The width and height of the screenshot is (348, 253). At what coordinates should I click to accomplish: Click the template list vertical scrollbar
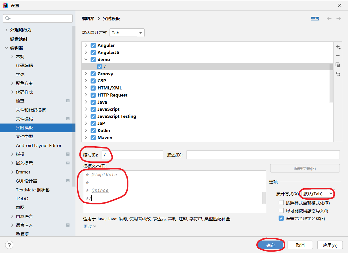[331, 83]
